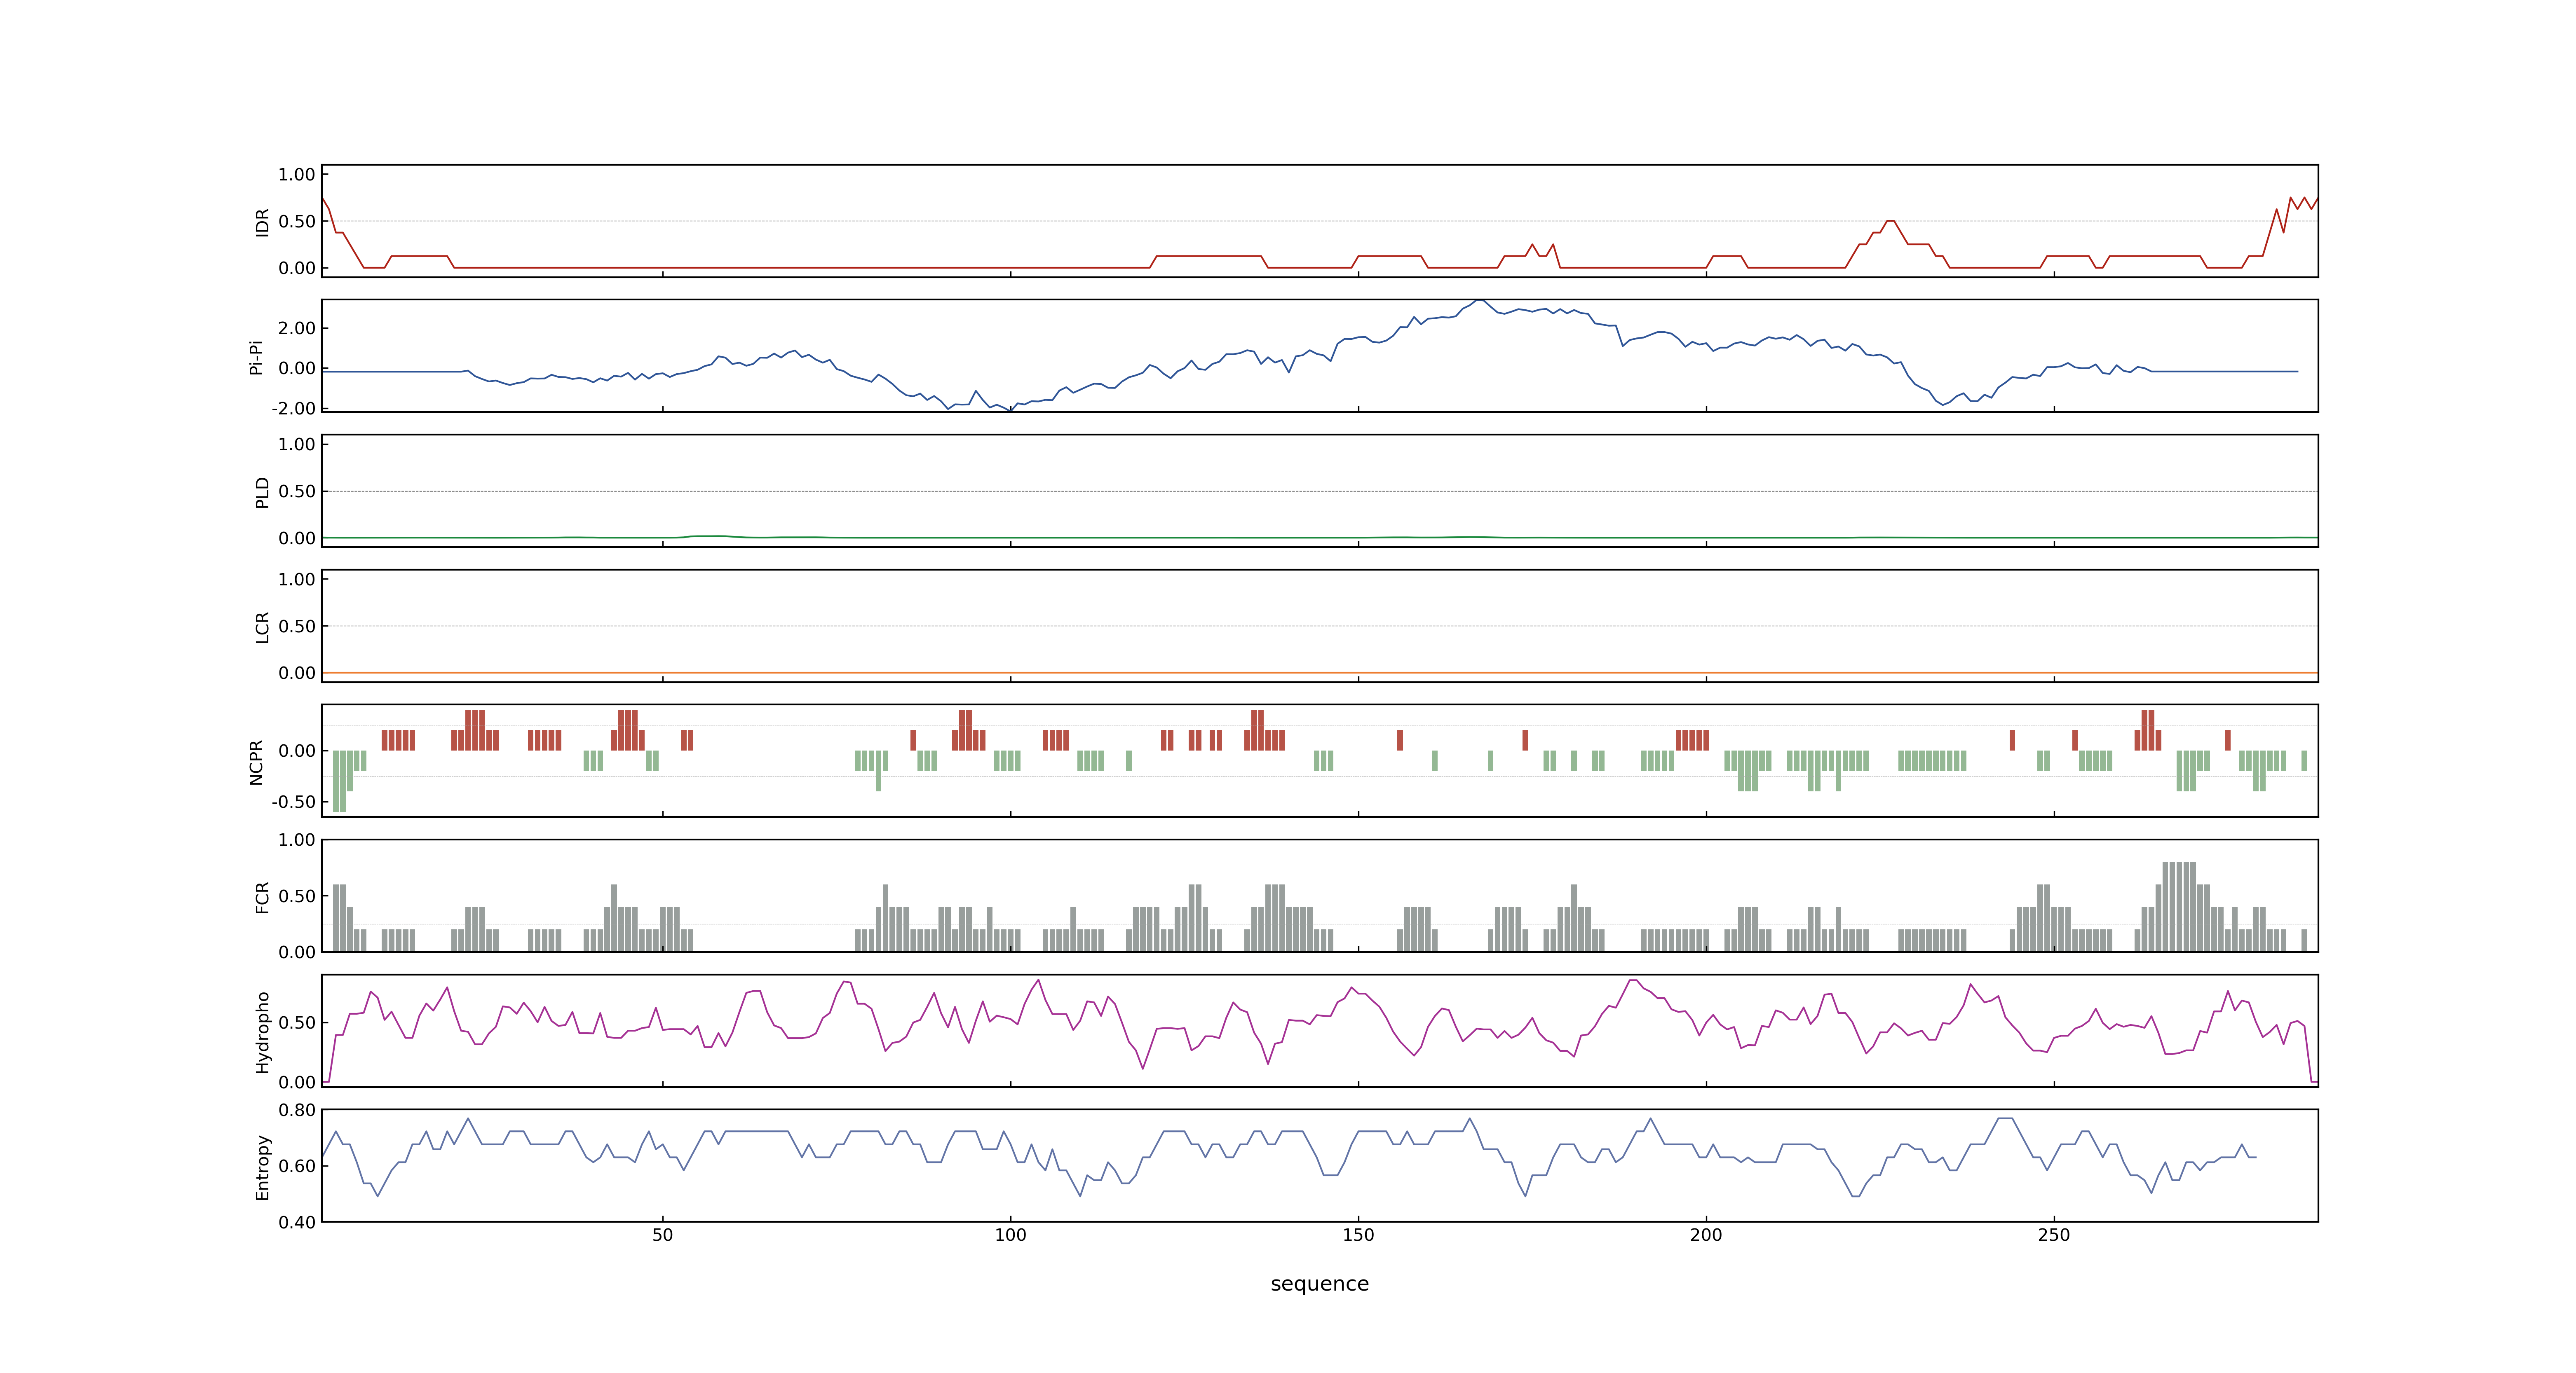The width and height of the screenshot is (2576, 1373).
Task: Click the NCPR axis label
Action: click(x=256, y=761)
